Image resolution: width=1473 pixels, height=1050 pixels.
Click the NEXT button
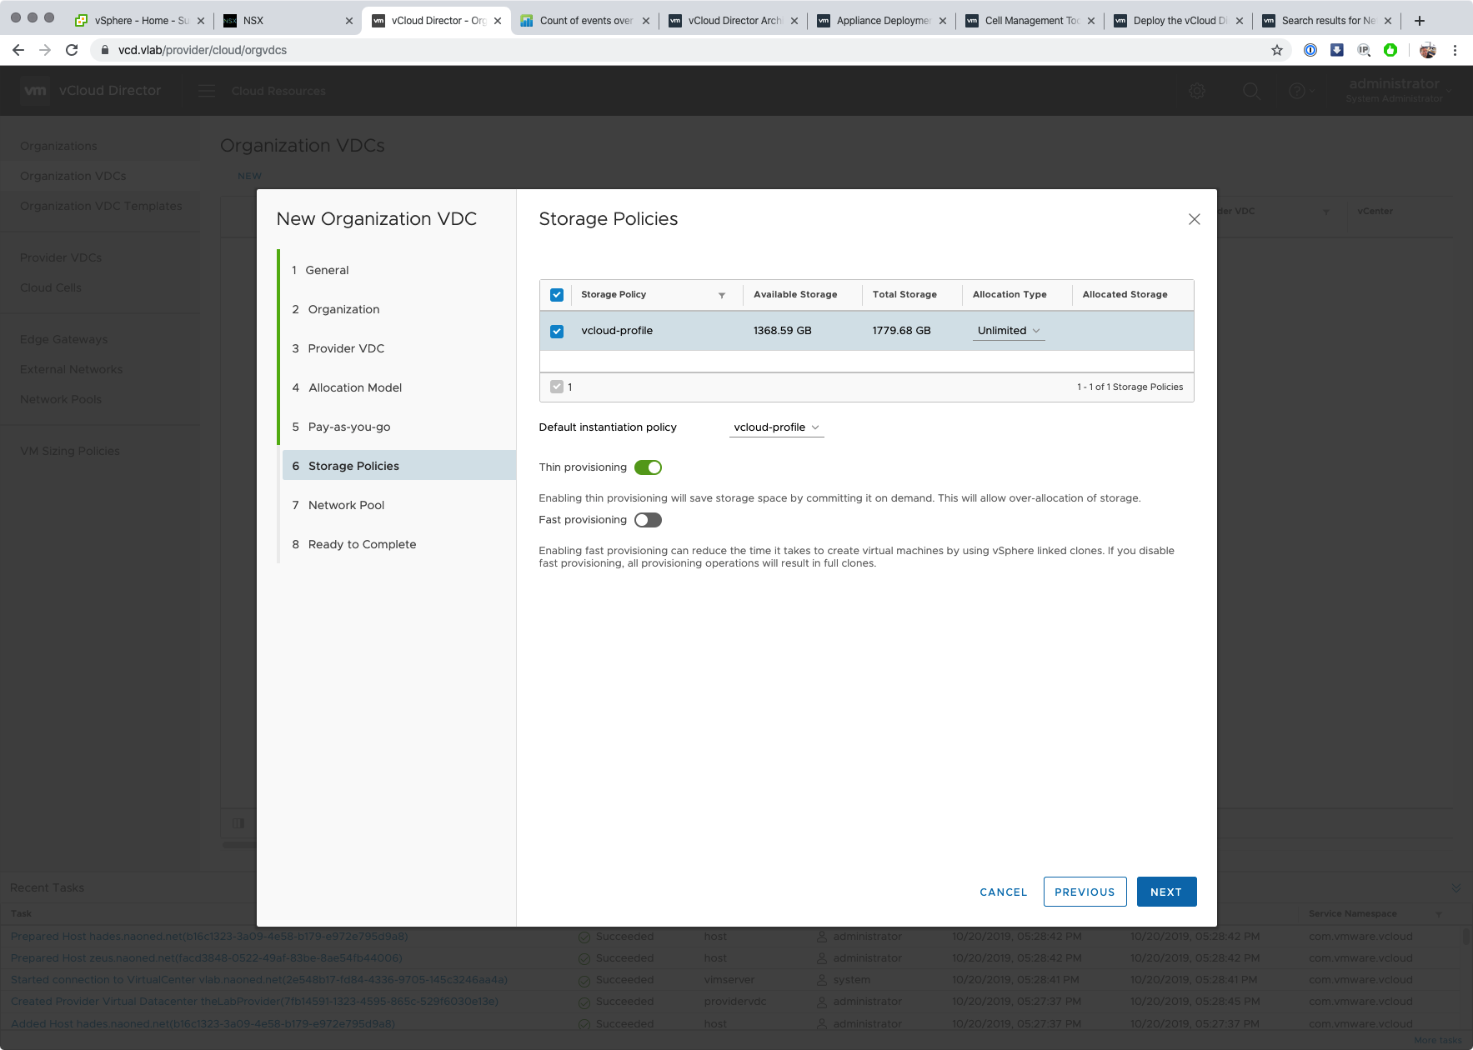[x=1165, y=892]
